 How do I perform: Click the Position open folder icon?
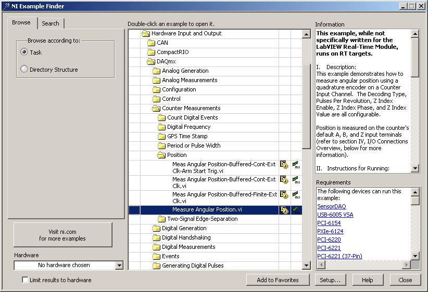coord(161,155)
